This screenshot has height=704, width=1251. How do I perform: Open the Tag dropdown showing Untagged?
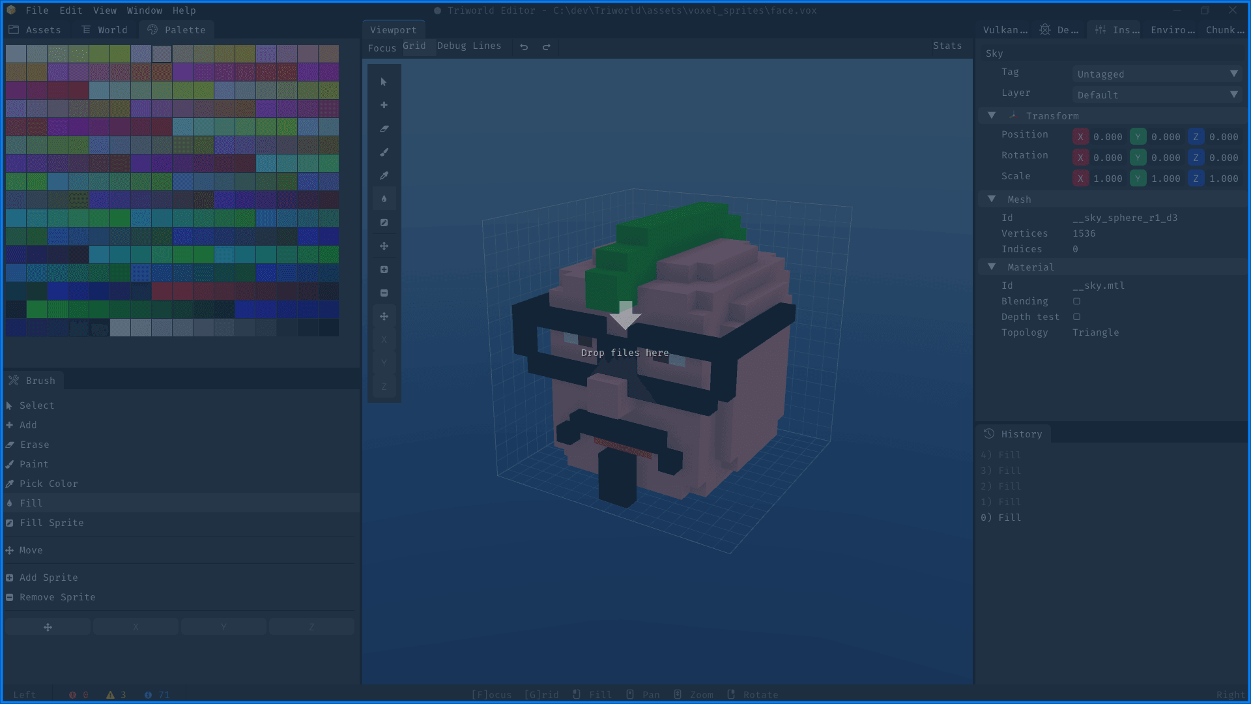click(x=1157, y=74)
